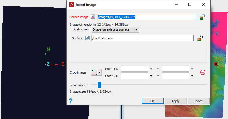This screenshot has height=119, width=228.
Task: Clear crop points with the red minus icon
Action: [x=203, y=72]
